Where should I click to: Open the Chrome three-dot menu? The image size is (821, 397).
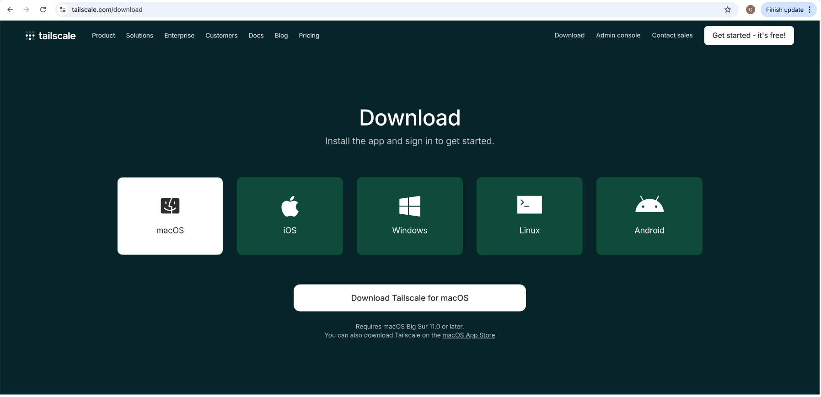(810, 10)
